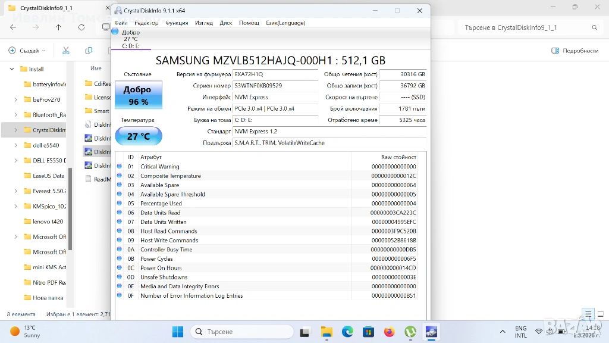
Task: Click the Cut scissors icon in Explorer
Action: [66, 51]
